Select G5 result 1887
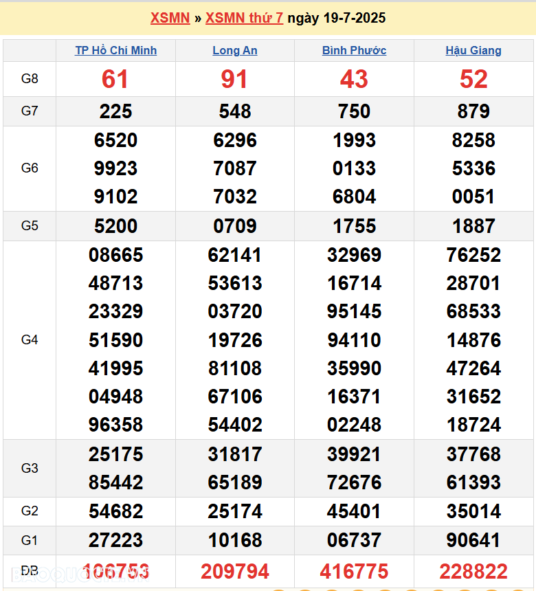Screen dimensions: 536x591 pos(473,226)
